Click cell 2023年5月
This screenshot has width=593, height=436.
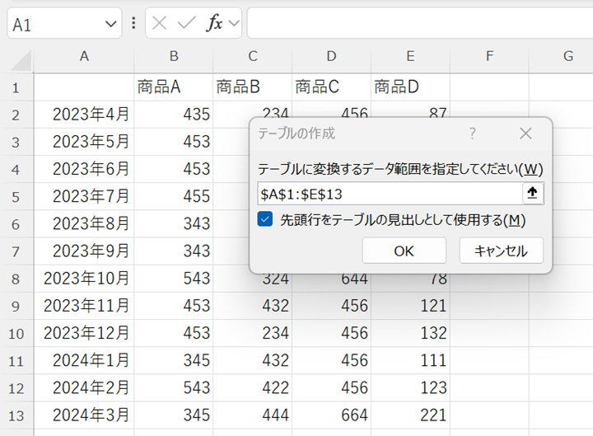[84, 142]
